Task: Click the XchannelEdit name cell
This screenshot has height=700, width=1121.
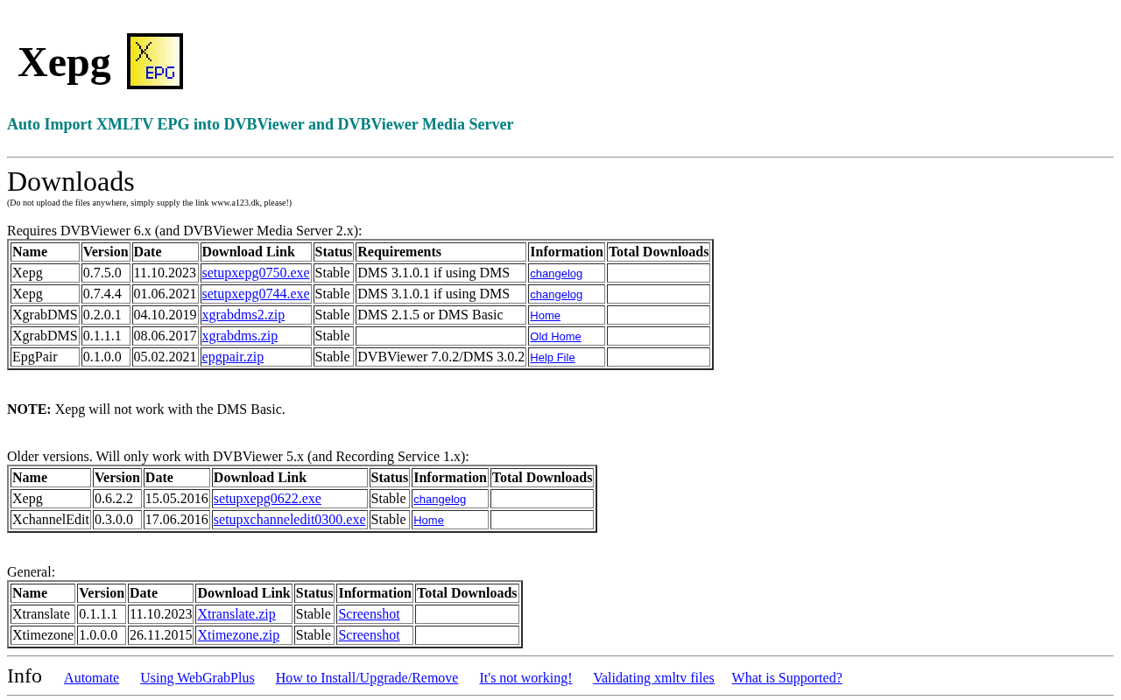Action: [51, 520]
